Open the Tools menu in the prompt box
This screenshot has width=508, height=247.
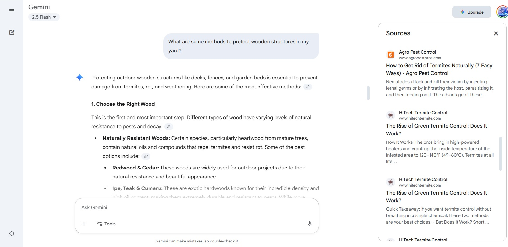[x=106, y=224]
